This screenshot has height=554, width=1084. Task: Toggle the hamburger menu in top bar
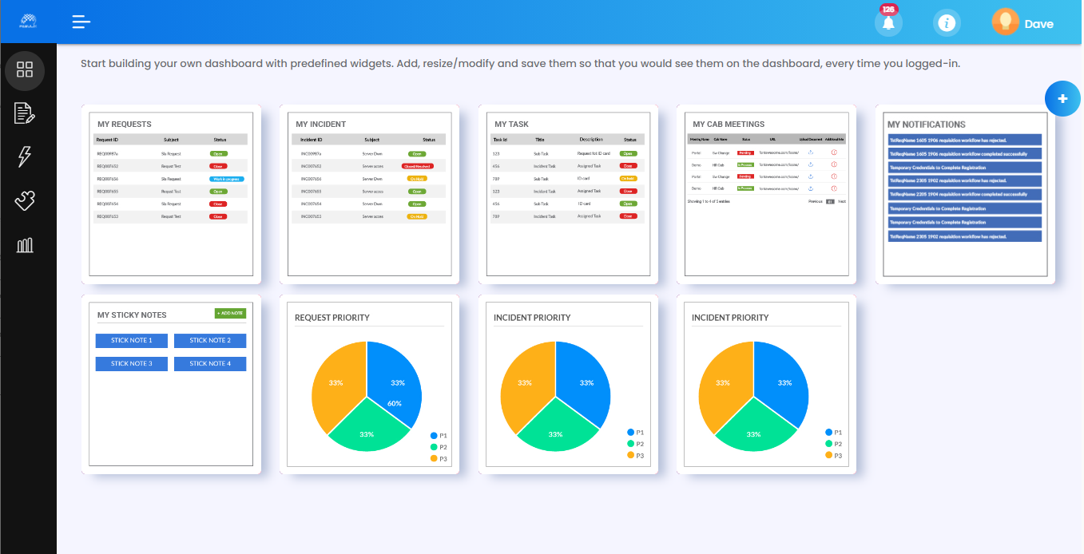click(81, 22)
